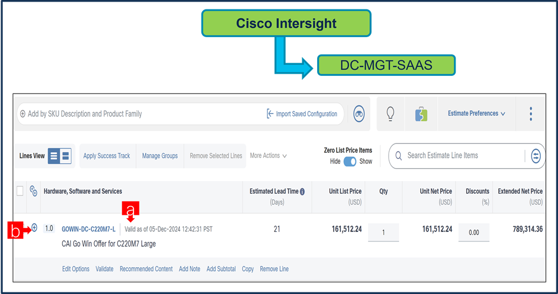The height and width of the screenshot is (294, 558).
Task: Click the Qty field showing 1
Action: [x=383, y=233]
